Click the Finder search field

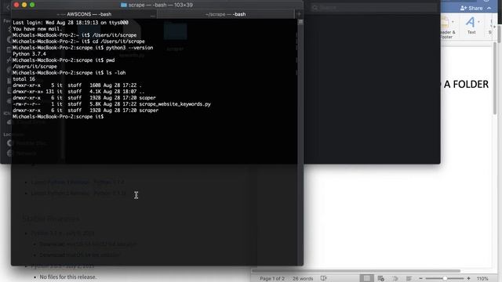pos(373,8)
